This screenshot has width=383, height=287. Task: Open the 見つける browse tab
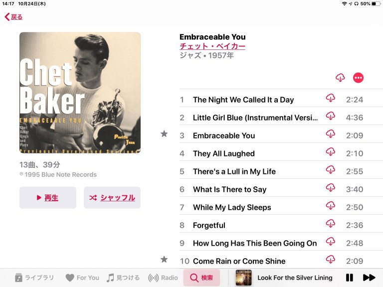[123, 278]
